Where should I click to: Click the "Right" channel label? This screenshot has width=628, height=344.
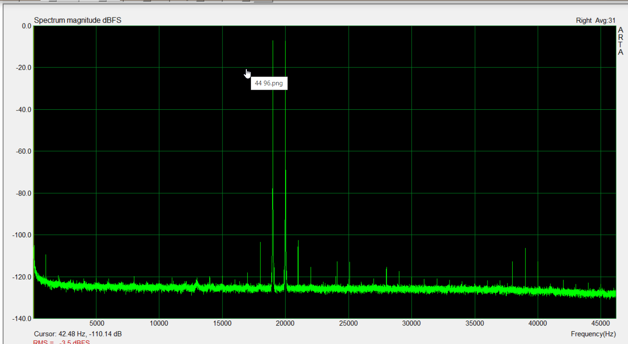(584, 20)
